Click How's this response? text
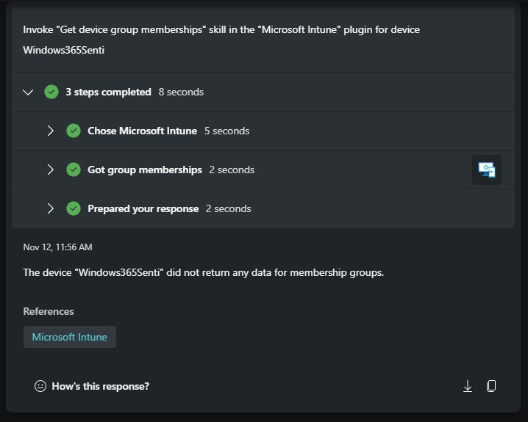This screenshot has width=528, height=422. click(100, 386)
